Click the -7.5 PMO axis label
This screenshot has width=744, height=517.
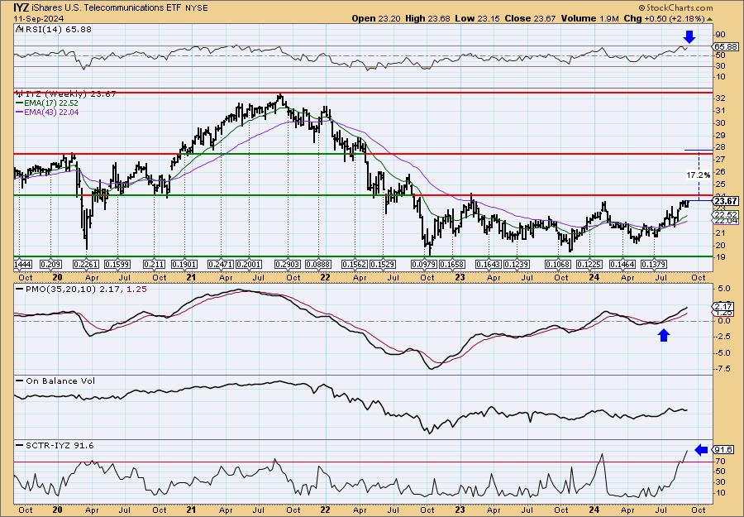tap(723, 368)
